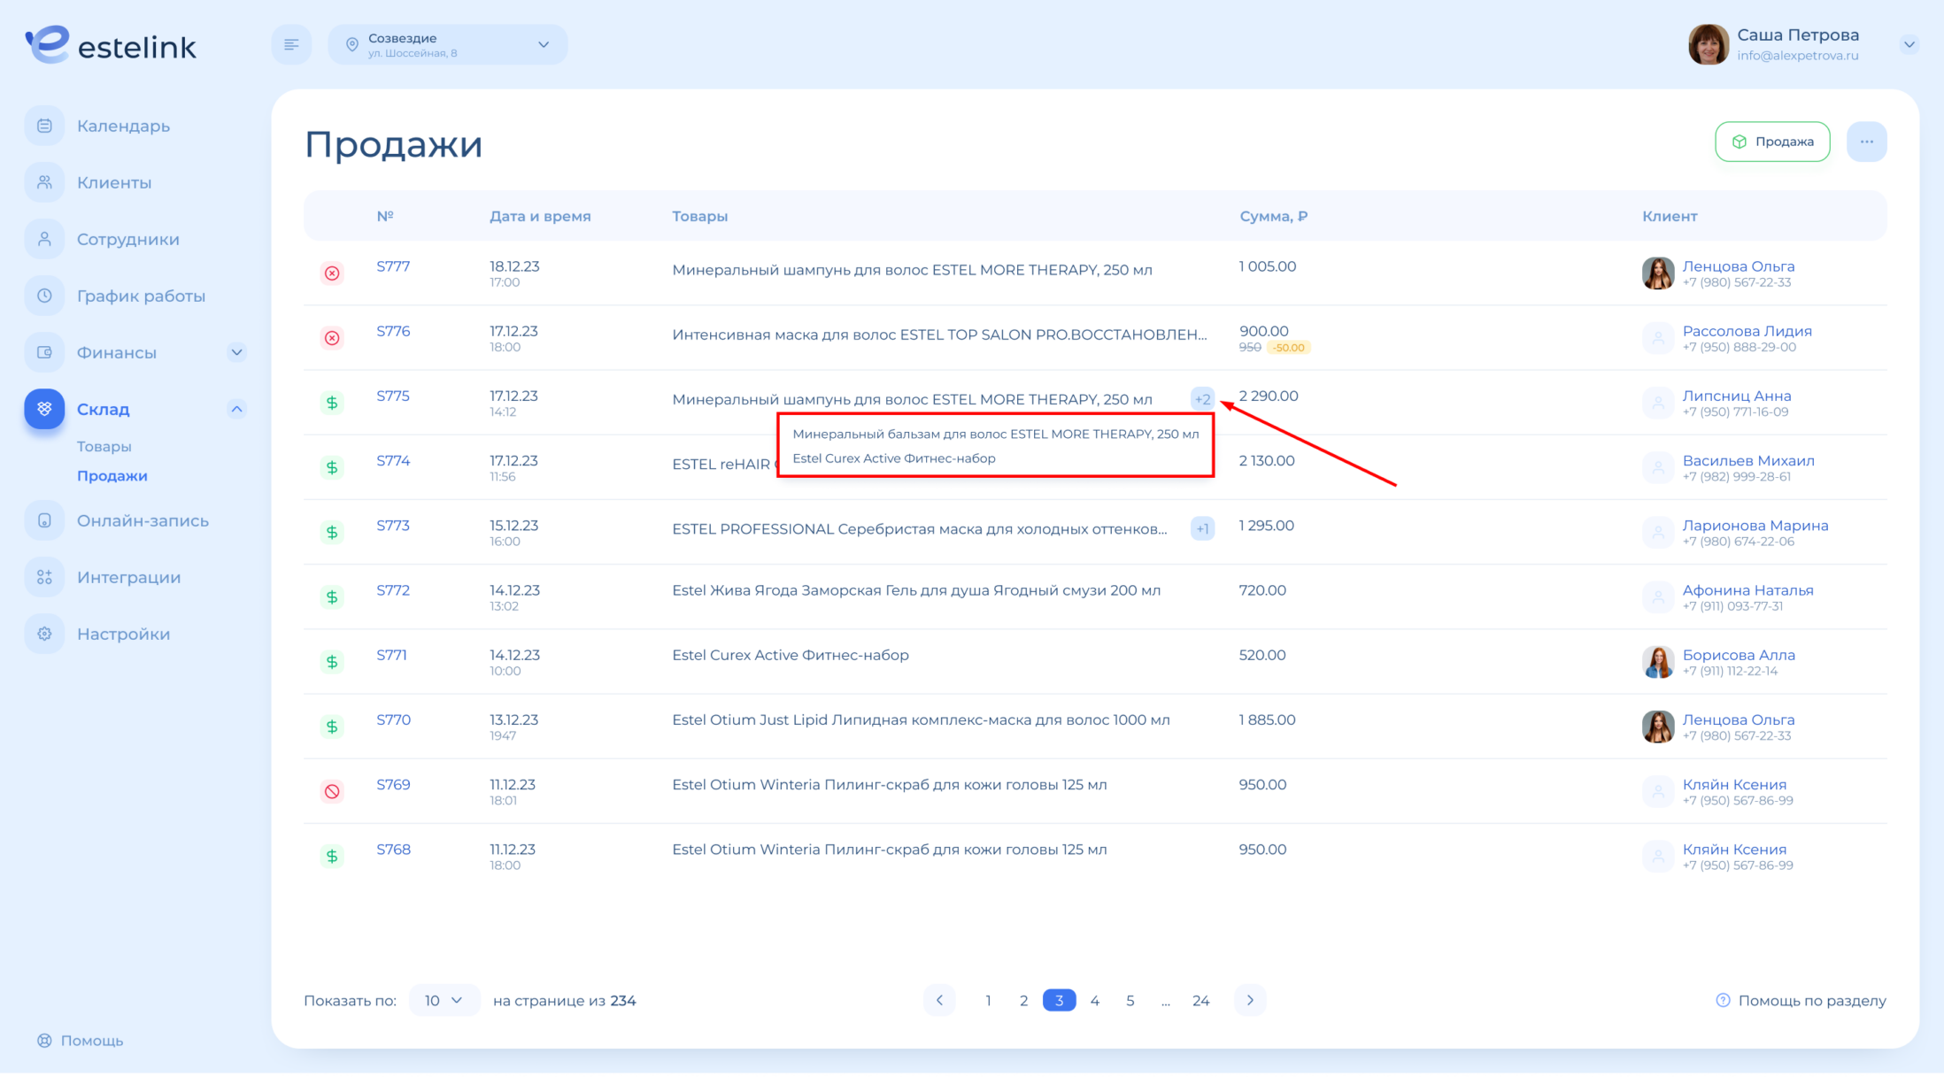Viewport: 1944px width, 1077px height.
Task: Click the paid dollar icon for S773
Action: (x=332, y=532)
